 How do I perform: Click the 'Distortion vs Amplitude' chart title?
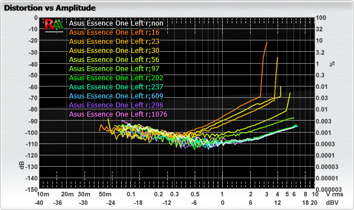point(50,8)
